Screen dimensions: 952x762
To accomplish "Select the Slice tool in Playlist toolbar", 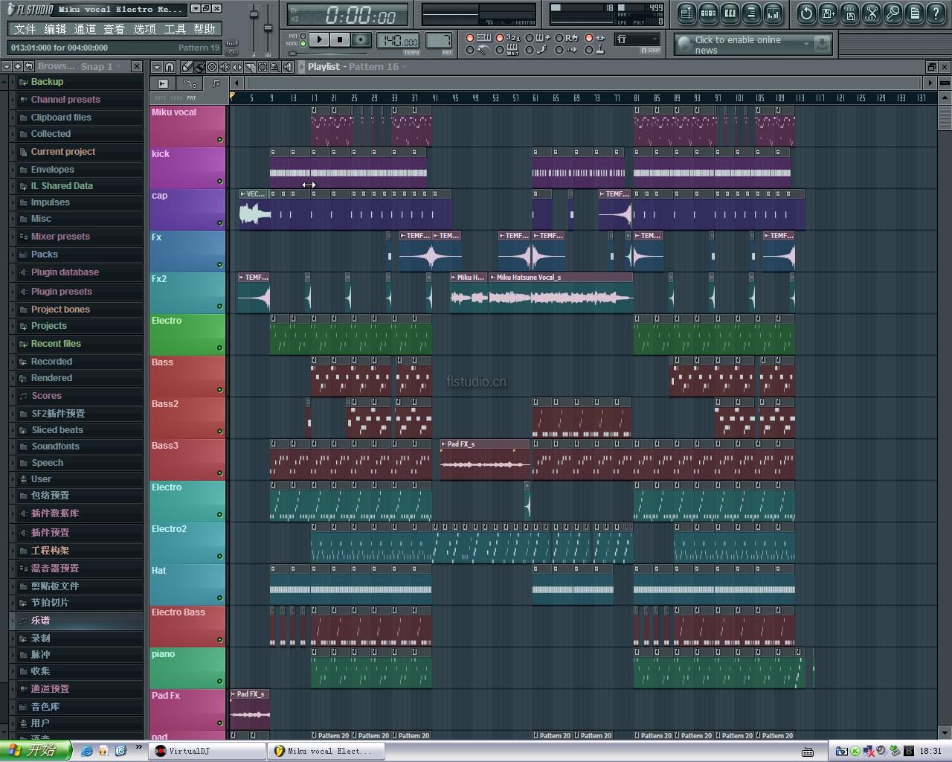I will (x=250, y=67).
